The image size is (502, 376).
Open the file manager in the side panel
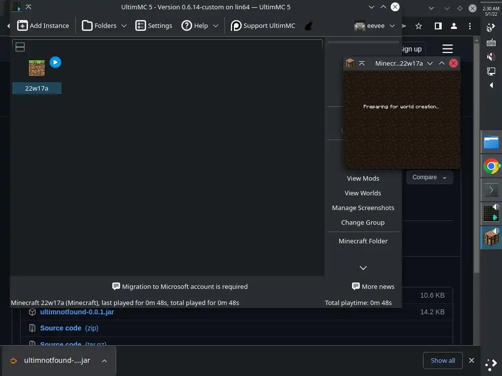click(x=491, y=141)
